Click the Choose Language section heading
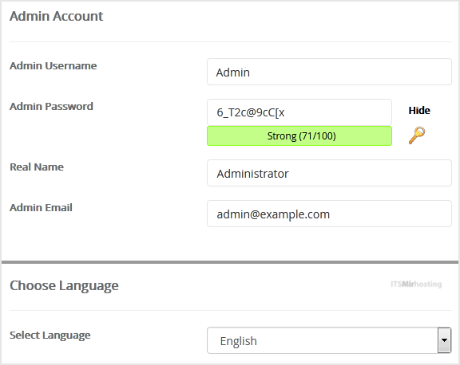Screen dimensions: 460x365 point(64,285)
